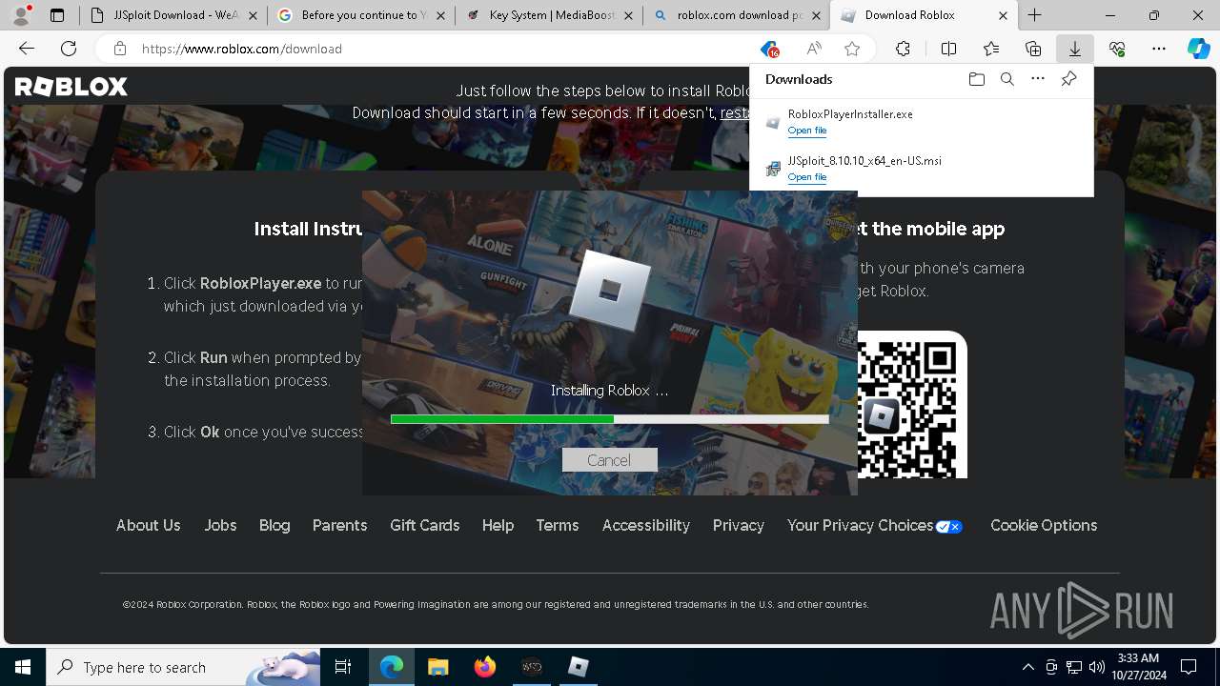Open Browser essentials icon

pyautogui.click(x=1117, y=49)
